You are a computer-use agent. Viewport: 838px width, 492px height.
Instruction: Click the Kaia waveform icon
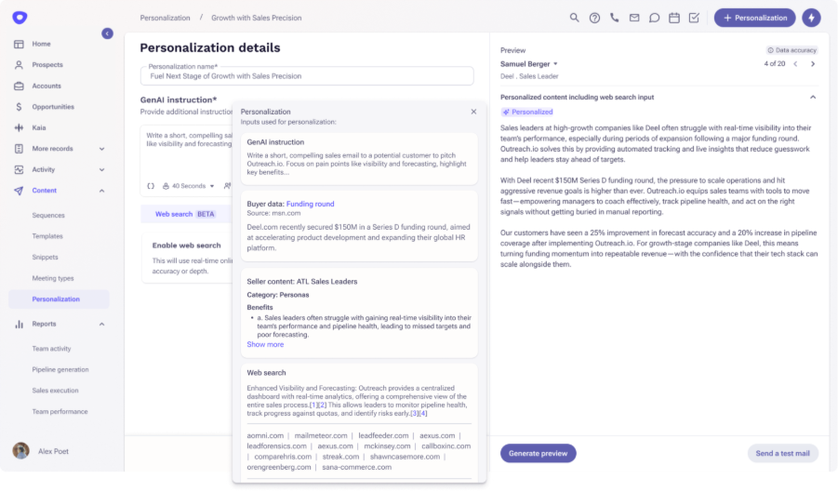19,127
